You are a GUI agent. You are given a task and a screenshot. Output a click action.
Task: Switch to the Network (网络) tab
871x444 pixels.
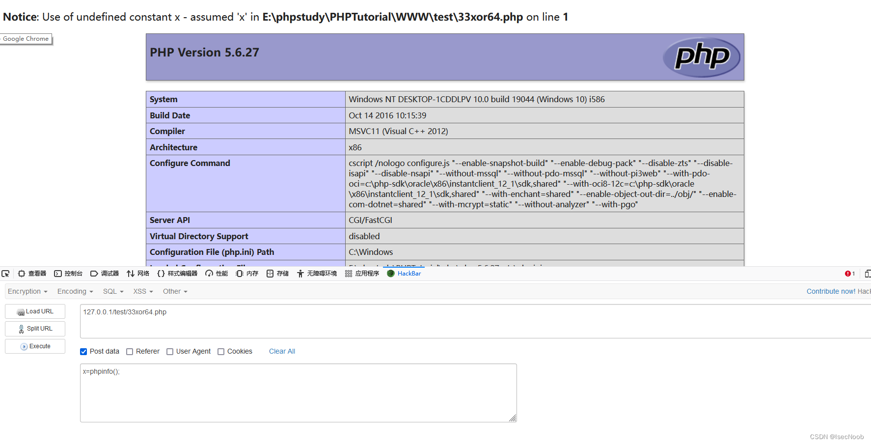tap(138, 274)
